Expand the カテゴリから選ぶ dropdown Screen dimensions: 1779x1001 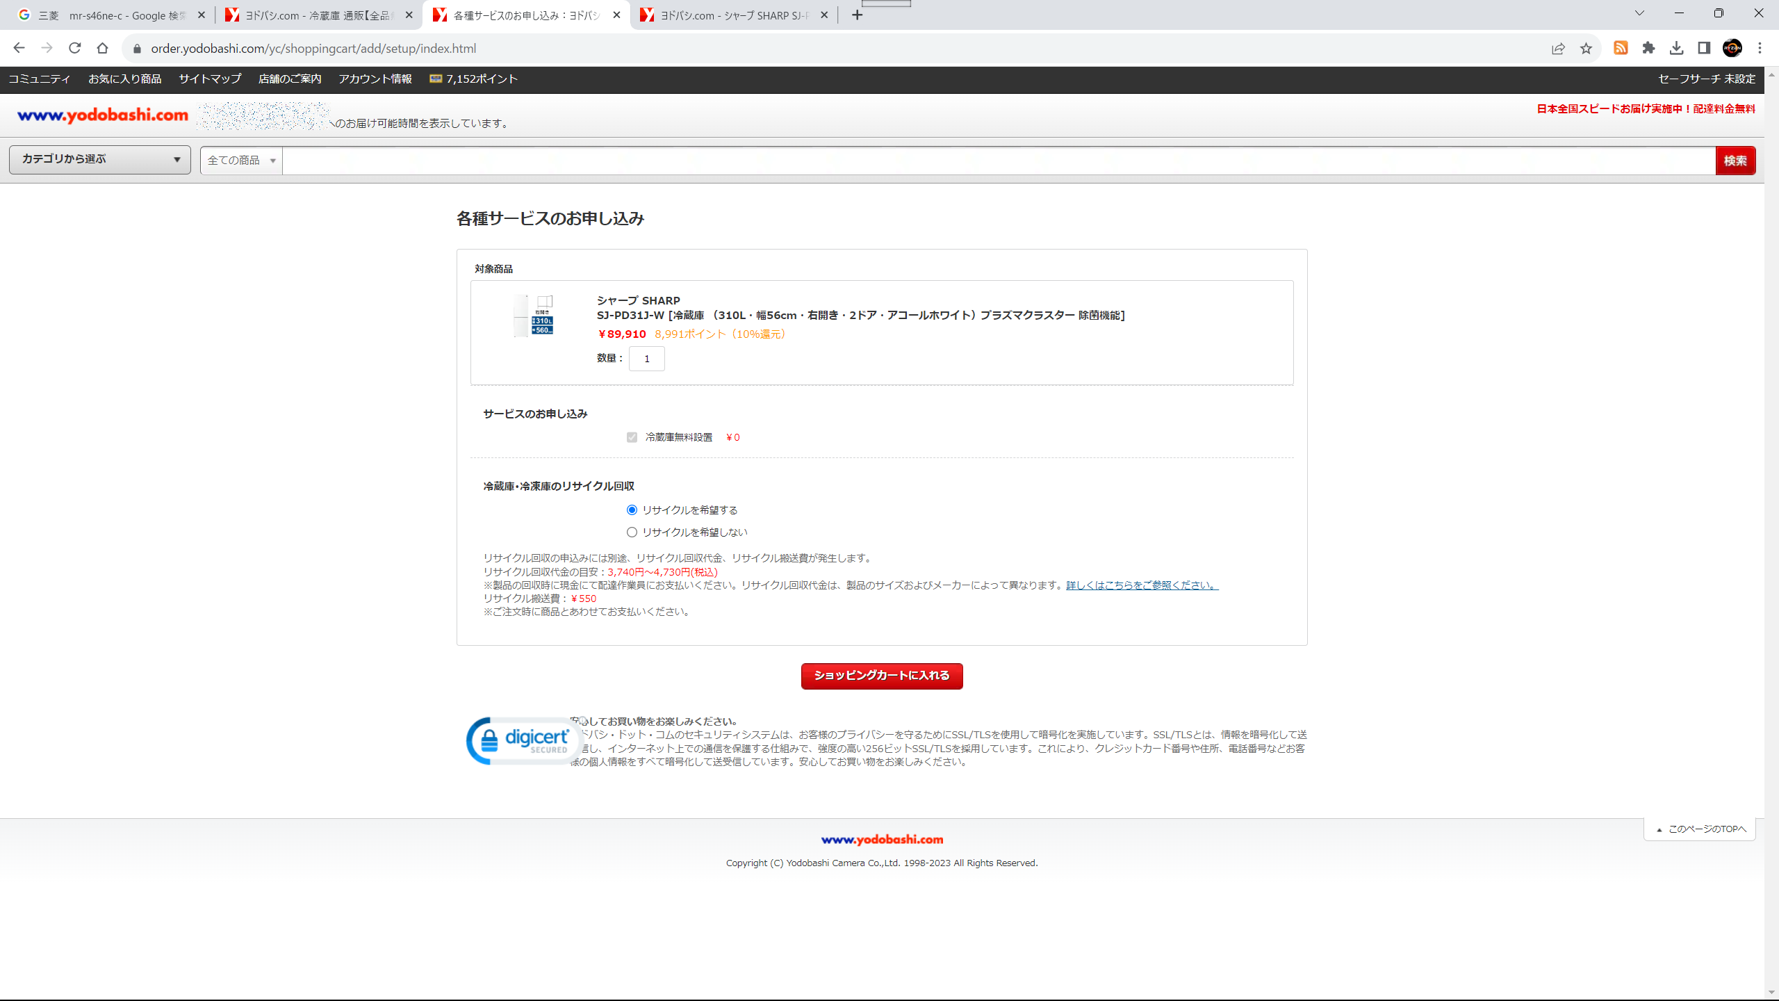(100, 160)
